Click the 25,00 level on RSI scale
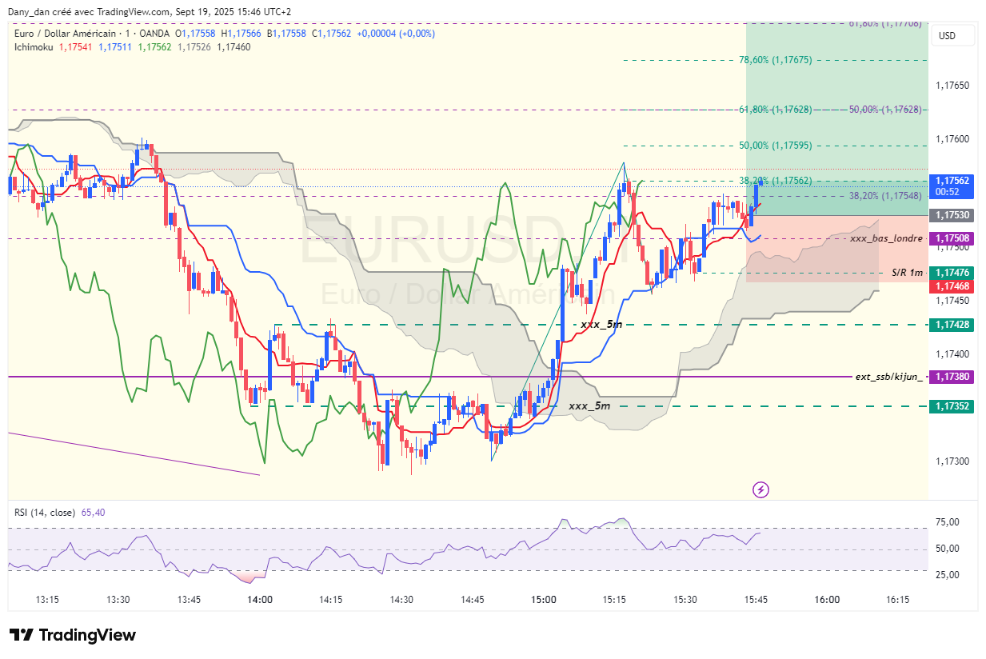The width and height of the screenshot is (986, 659). pyautogui.click(x=948, y=575)
